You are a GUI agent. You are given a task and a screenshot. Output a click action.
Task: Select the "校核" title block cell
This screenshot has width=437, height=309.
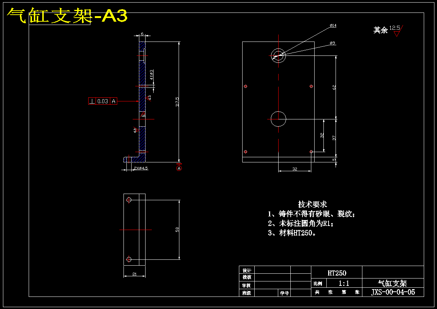tap(247, 277)
